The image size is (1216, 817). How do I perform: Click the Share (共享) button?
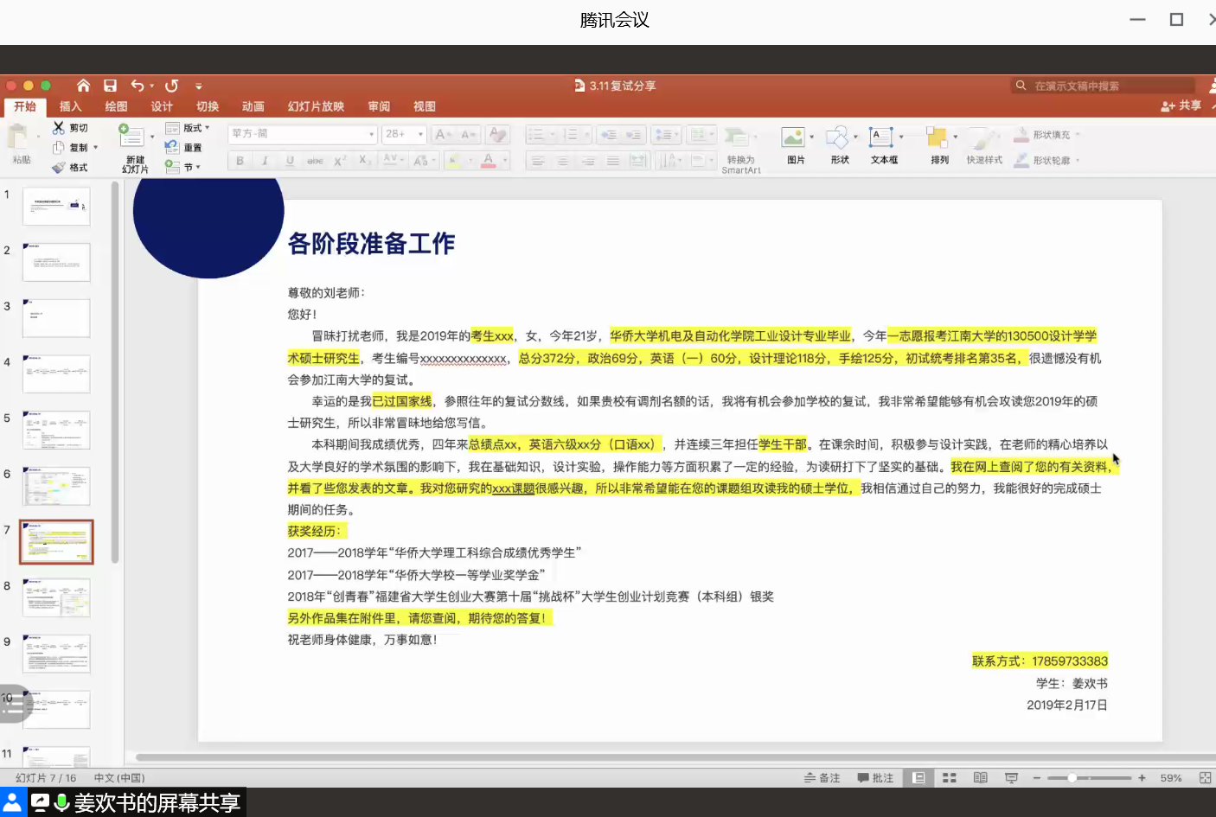[x=1181, y=105]
